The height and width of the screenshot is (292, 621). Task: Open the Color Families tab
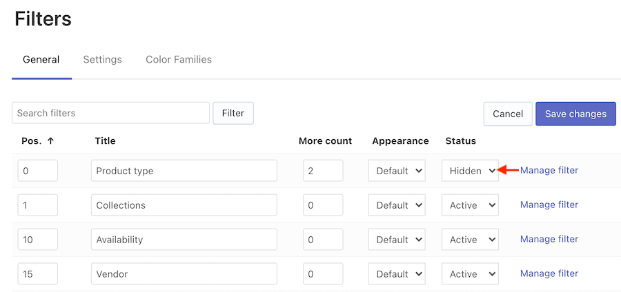179,60
